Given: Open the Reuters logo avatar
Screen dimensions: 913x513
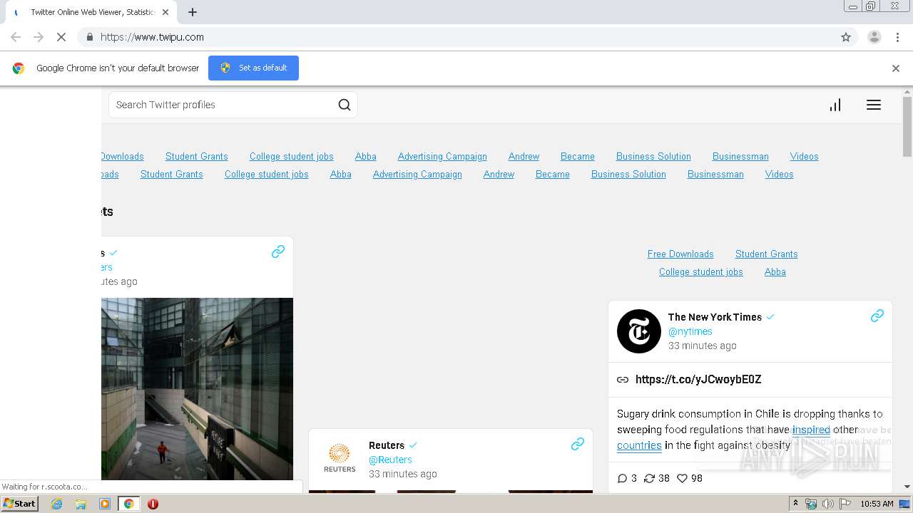Looking at the screenshot, I should 340,458.
